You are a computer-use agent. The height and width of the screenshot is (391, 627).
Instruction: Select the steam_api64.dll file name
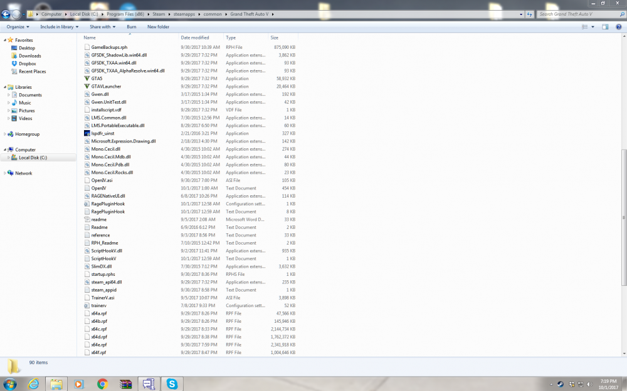pyautogui.click(x=107, y=282)
